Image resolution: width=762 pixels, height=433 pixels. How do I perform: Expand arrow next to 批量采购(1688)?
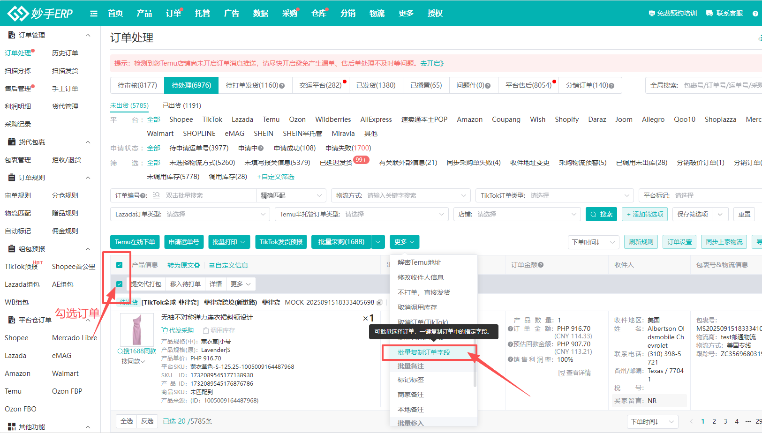(378, 242)
